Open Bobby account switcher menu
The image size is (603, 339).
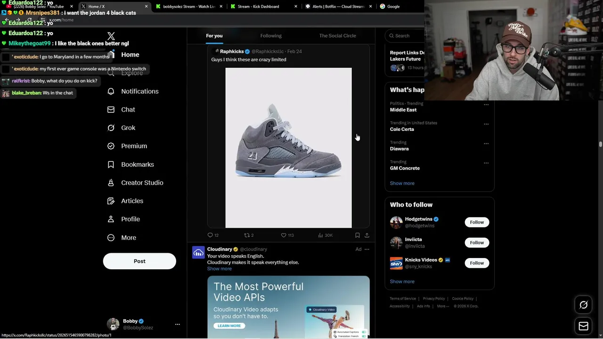point(178,324)
